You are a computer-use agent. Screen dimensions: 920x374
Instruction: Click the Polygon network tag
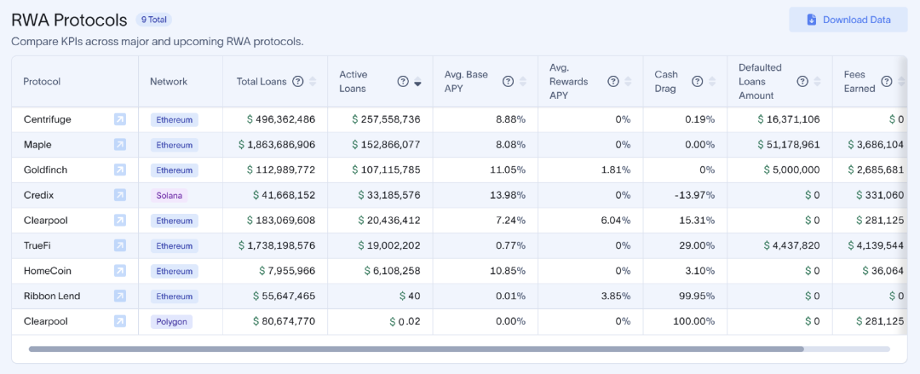pos(171,322)
